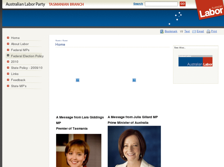Open Federal MPs in the sidebar menu
Image resolution: width=224 pixels, height=167 pixels.
20,50
